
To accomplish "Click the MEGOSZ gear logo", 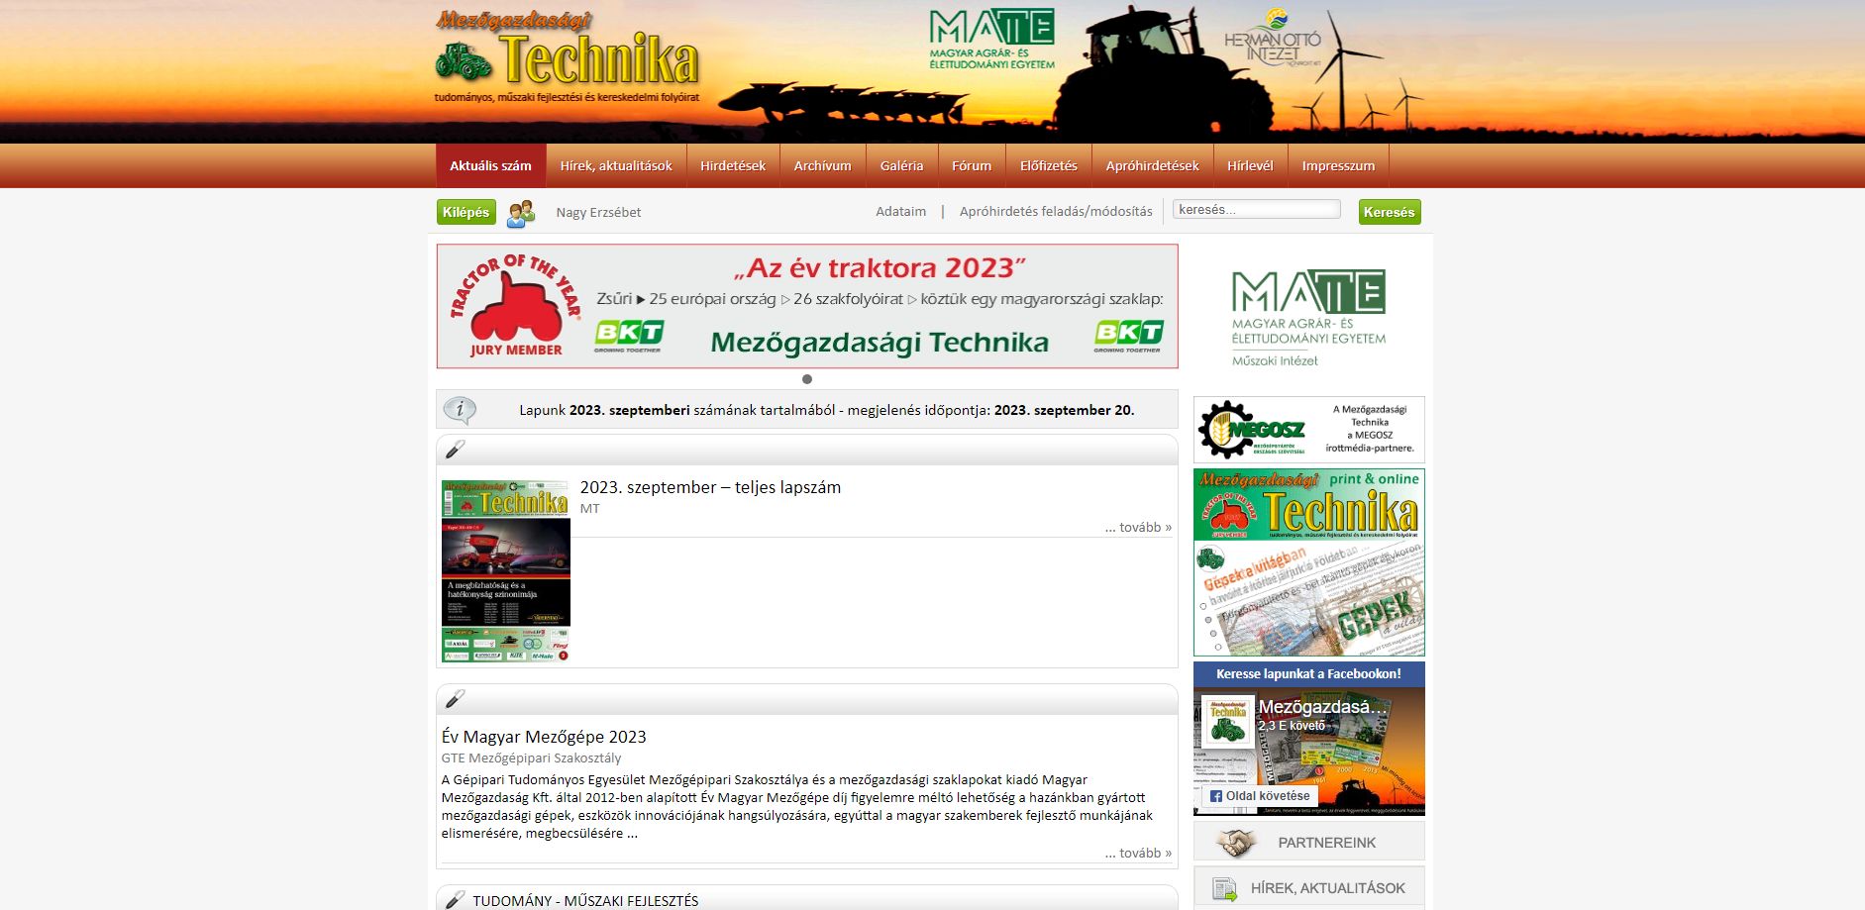I will 1252,430.
